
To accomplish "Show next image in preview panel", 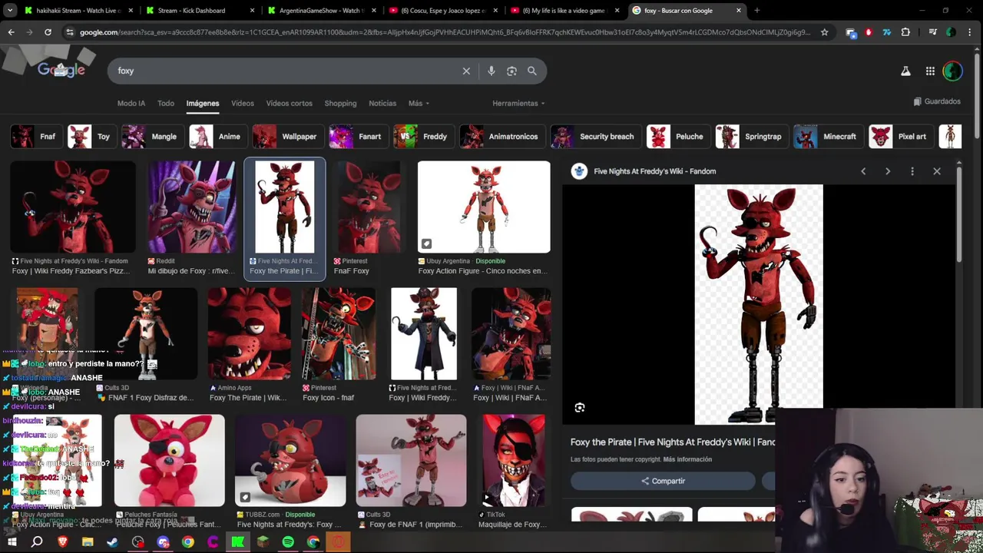I will (888, 171).
